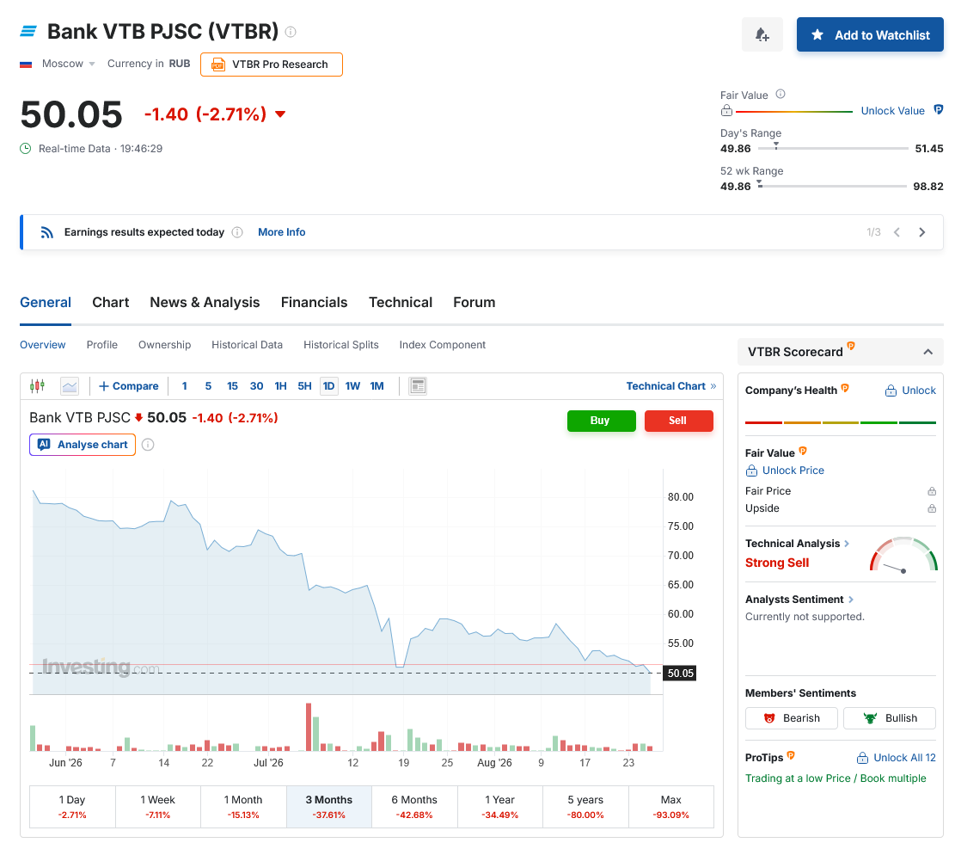Select the 1 Year period
The image size is (955, 849).
click(x=500, y=807)
